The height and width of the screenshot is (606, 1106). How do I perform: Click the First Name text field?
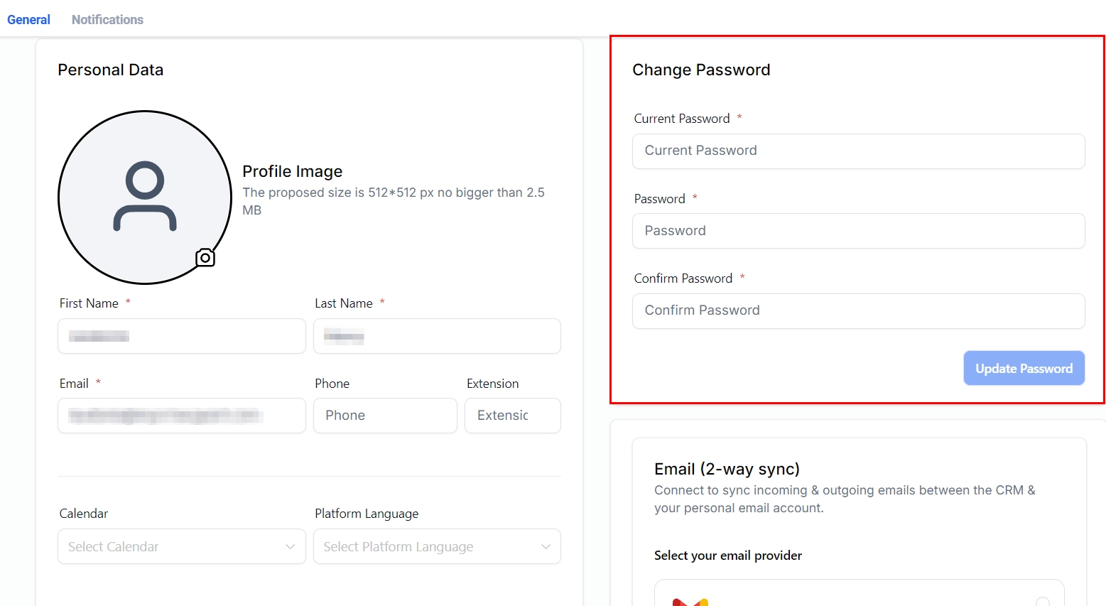click(181, 336)
